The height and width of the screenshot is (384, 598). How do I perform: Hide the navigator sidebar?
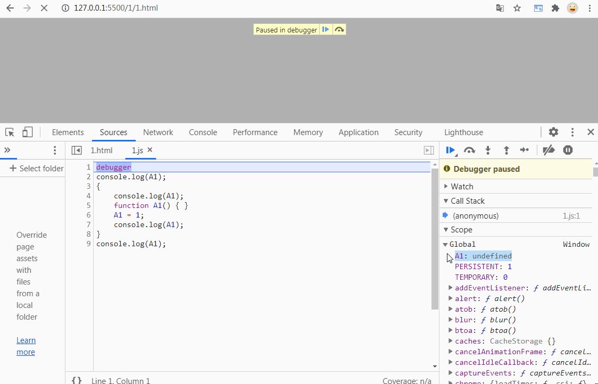(77, 150)
